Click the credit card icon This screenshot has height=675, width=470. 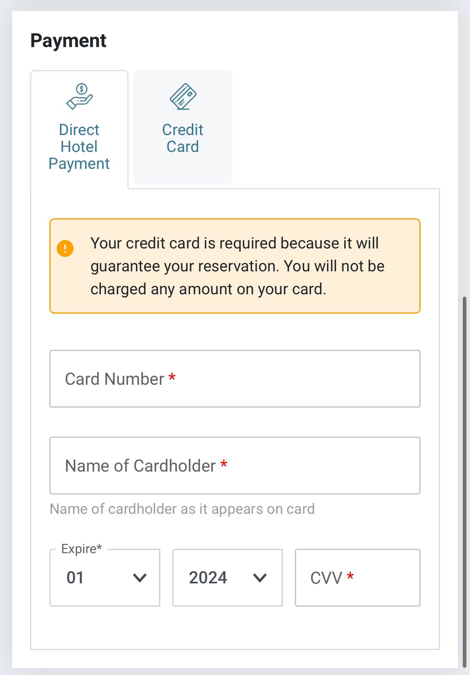click(183, 97)
